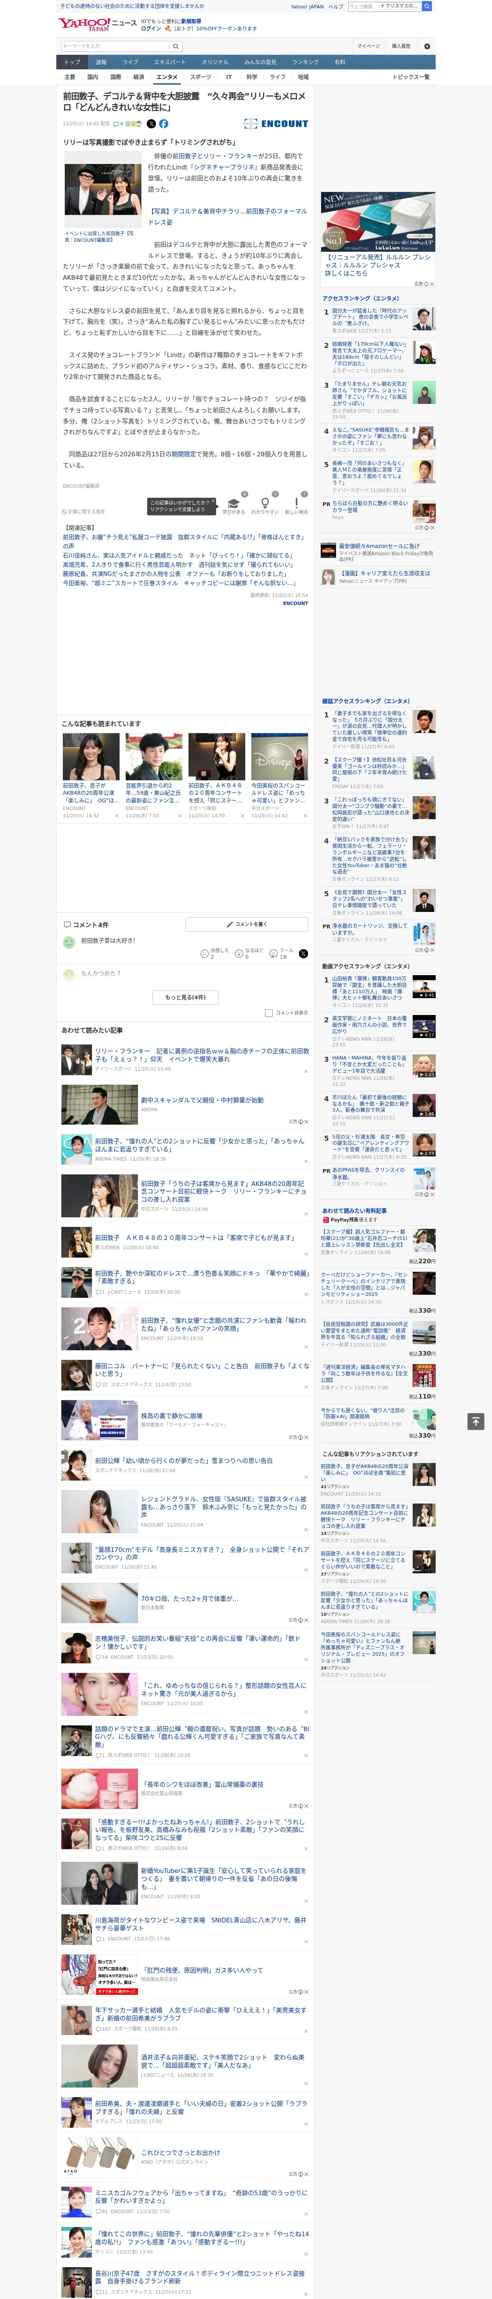Open the 有料 navigation tab

[x=339, y=62]
